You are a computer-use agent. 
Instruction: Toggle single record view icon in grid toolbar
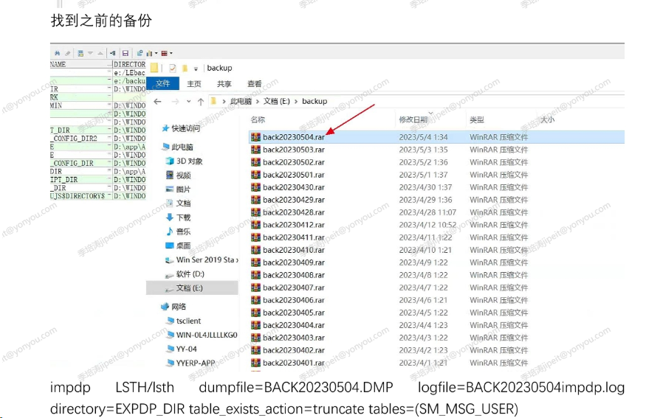[80, 53]
